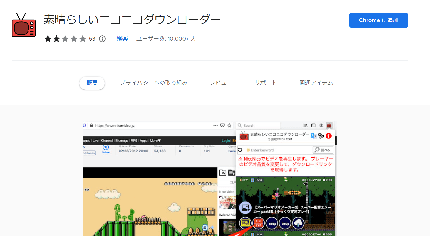Click image thumbnail icon beside video title

point(245,208)
